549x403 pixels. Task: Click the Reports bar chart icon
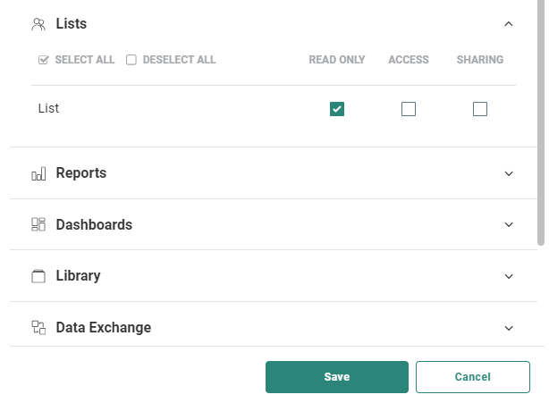pyautogui.click(x=38, y=173)
